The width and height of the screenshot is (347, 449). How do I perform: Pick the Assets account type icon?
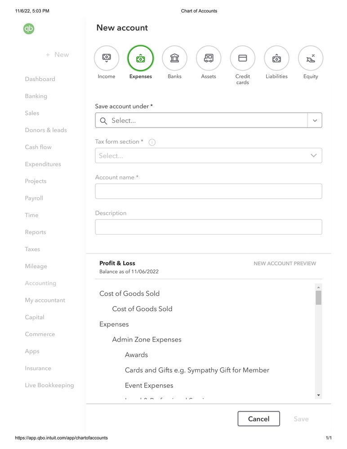pyautogui.click(x=209, y=58)
